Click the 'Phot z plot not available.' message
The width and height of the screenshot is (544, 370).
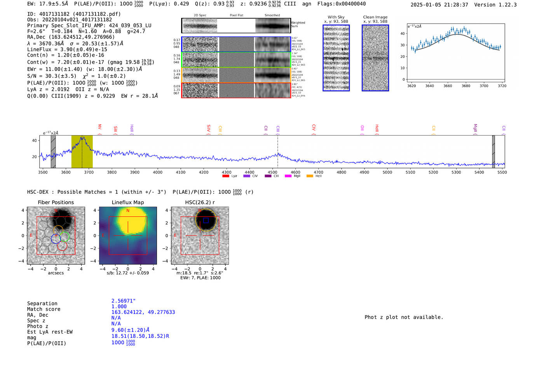point(404,317)
